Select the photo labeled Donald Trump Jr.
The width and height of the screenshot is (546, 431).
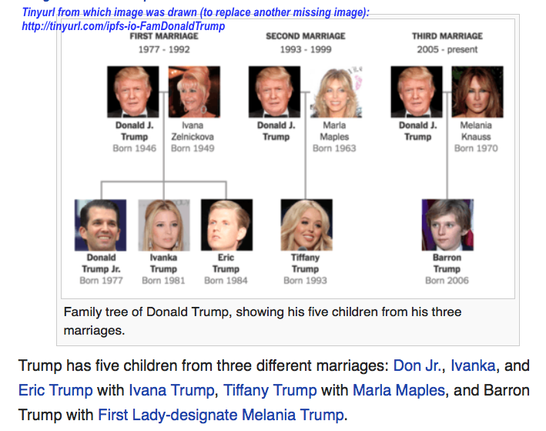(100, 224)
